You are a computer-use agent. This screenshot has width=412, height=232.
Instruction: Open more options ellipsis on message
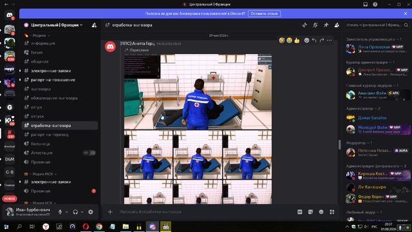coord(329,40)
